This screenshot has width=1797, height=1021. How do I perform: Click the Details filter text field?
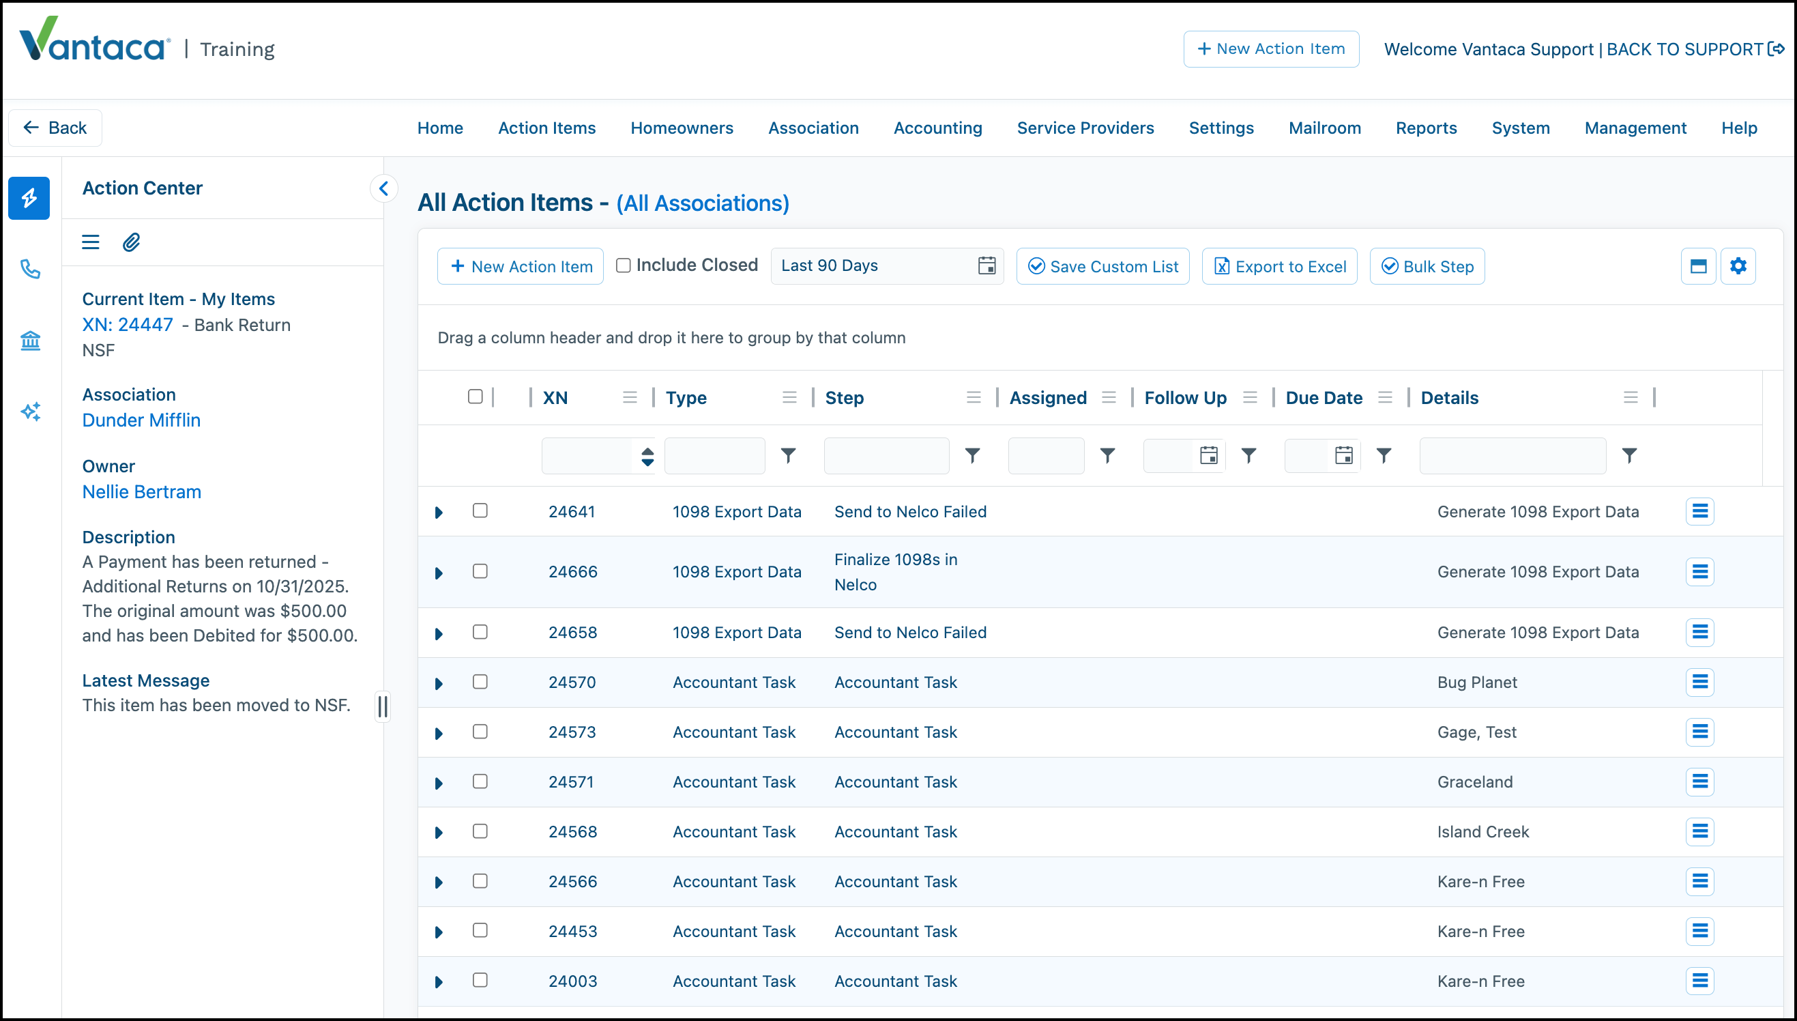click(x=1513, y=456)
